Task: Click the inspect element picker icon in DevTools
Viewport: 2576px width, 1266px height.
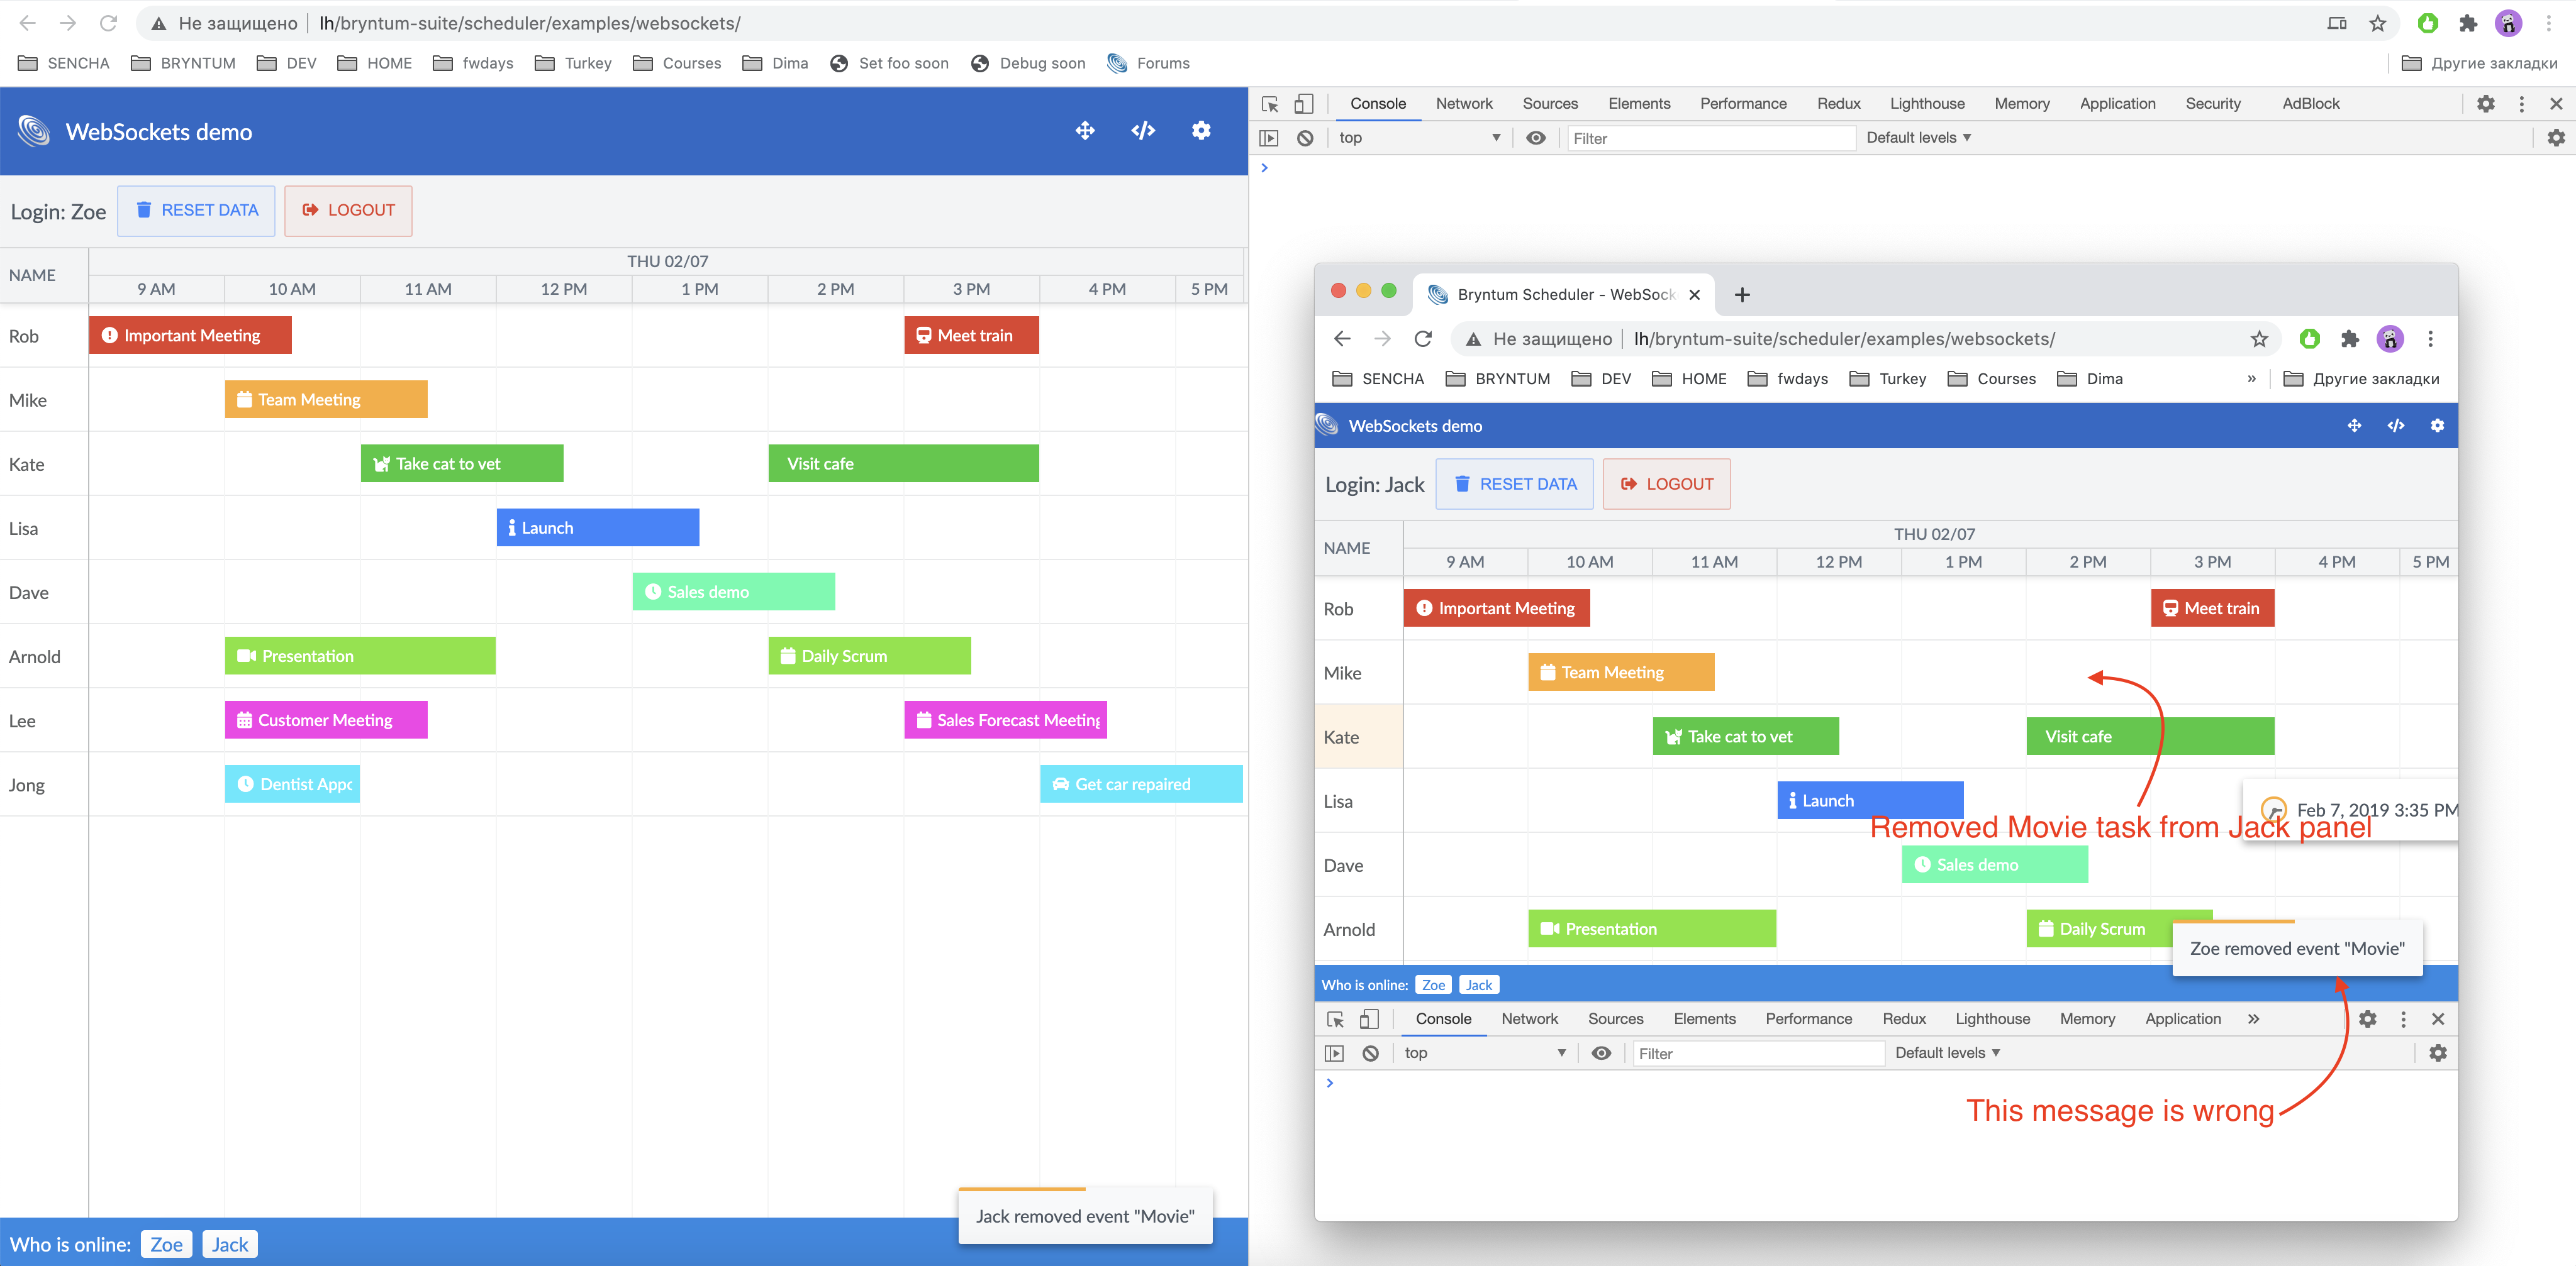Action: [x=1270, y=104]
